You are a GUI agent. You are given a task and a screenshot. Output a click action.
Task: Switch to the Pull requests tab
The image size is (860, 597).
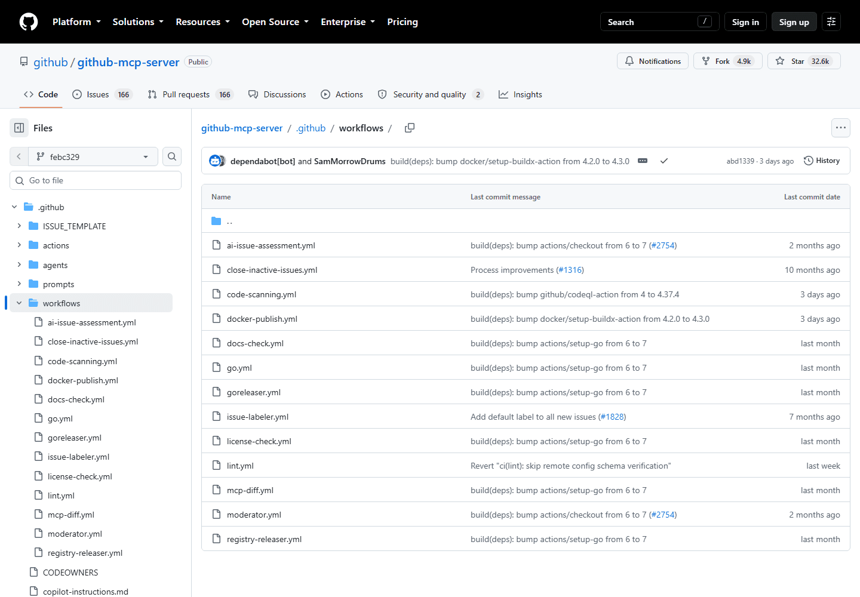[x=189, y=94]
